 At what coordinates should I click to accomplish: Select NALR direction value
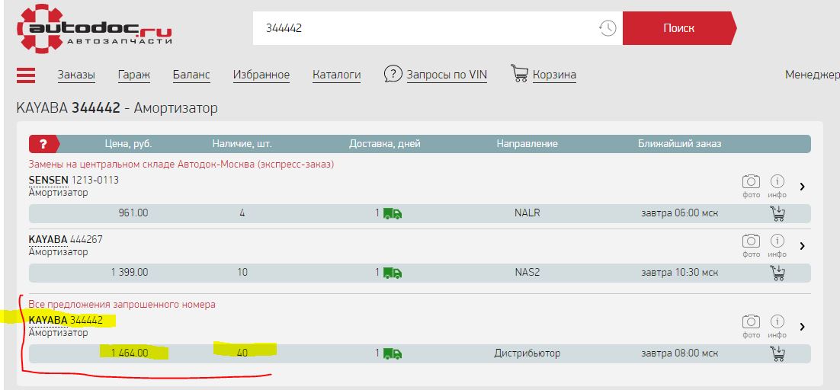[527, 213]
